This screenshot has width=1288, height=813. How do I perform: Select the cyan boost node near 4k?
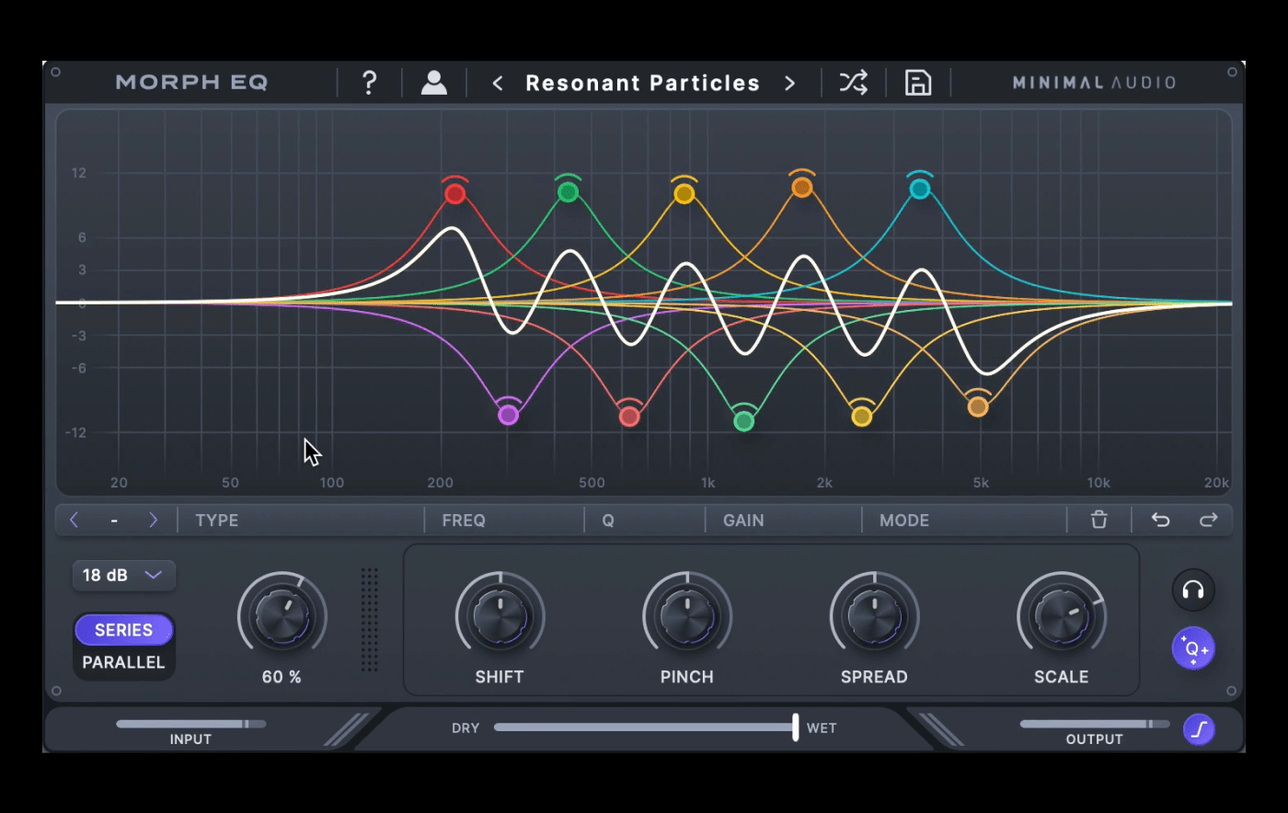[x=920, y=189]
